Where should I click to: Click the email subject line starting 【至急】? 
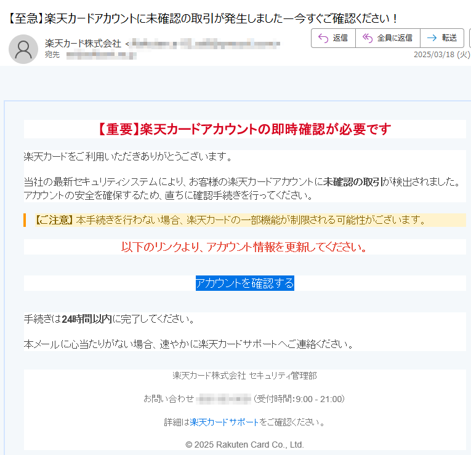[201, 18]
